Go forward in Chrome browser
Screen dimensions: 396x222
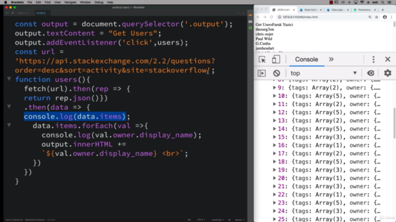click(265, 17)
